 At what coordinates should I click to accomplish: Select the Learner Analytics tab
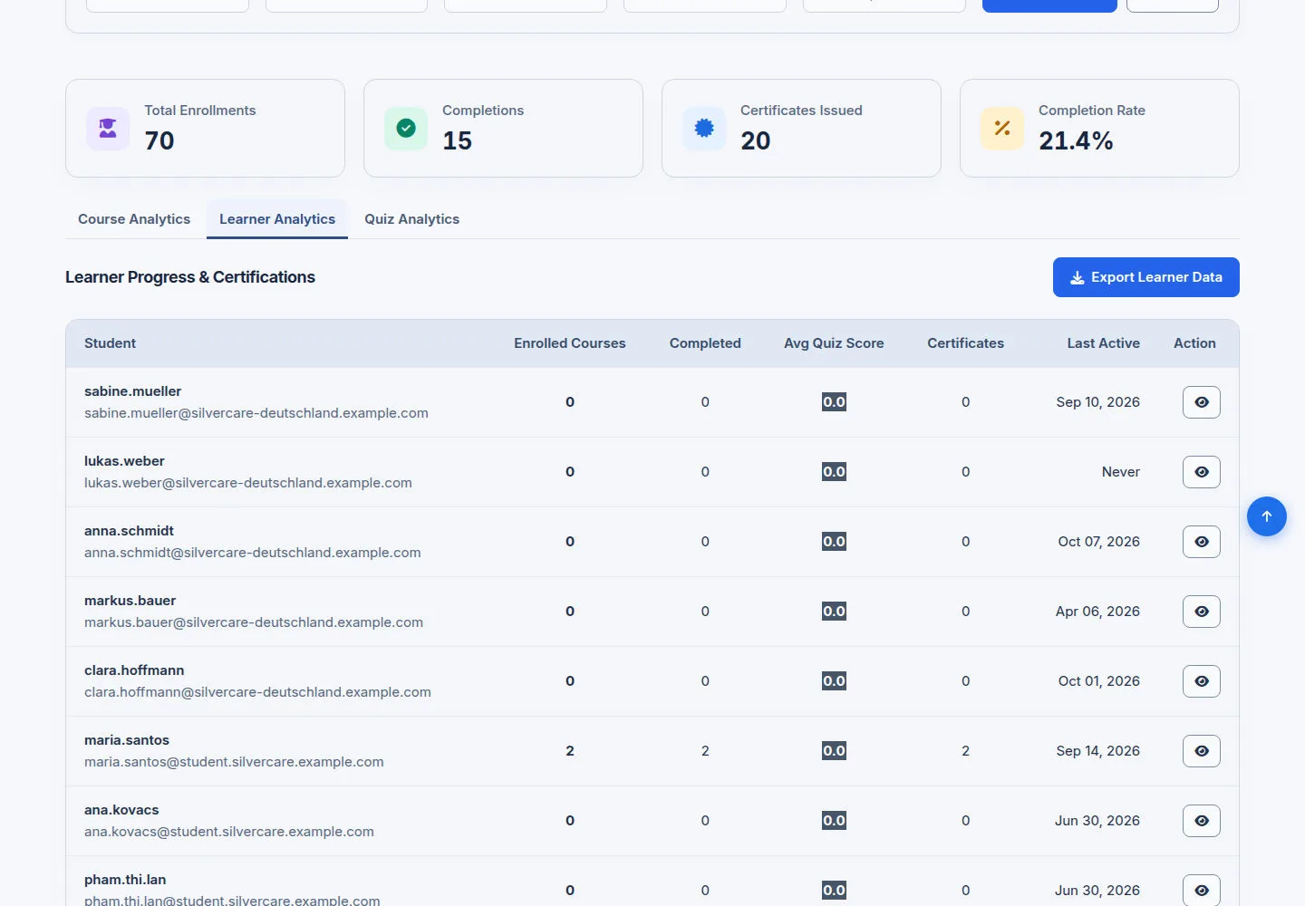click(x=277, y=219)
